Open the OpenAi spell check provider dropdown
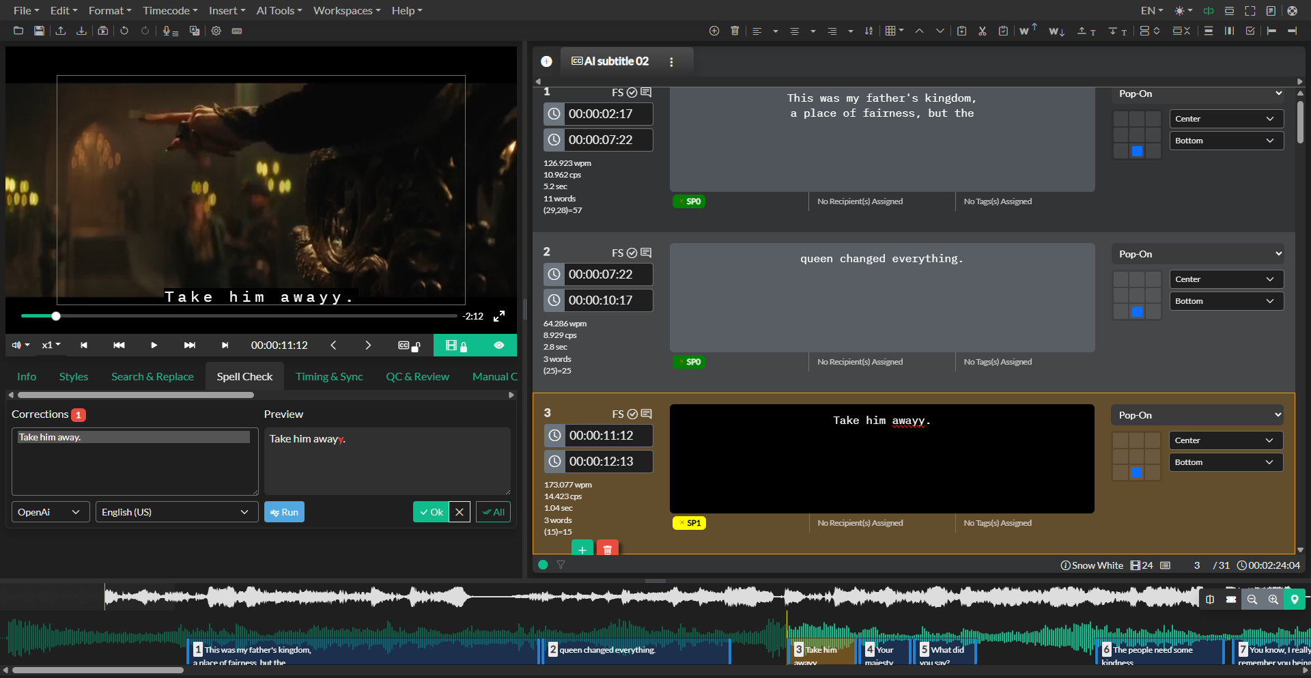The height and width of the screenshot is (678, 1311). (x=50, y=512)
